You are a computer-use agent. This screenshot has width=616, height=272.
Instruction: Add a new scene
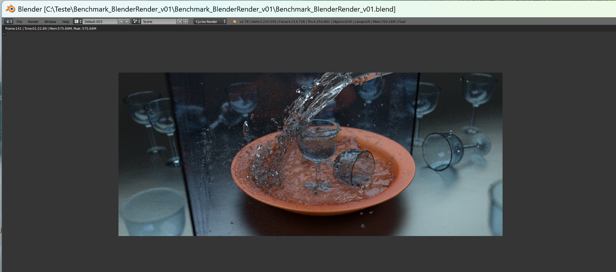[180, 21]
